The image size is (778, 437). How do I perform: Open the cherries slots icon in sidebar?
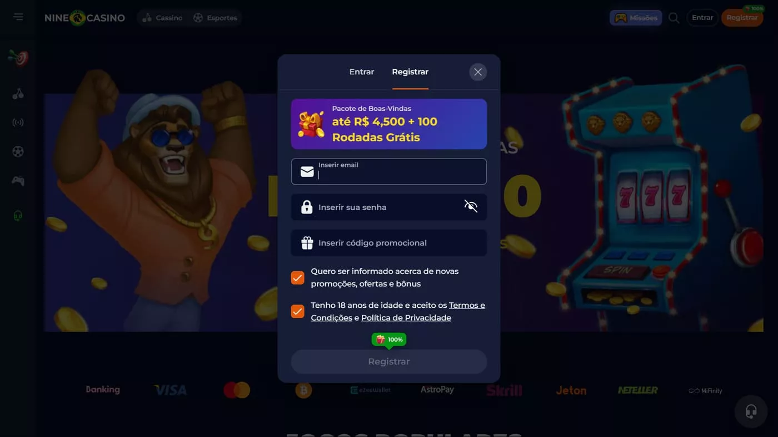pyautogui.click(x=18, y=94)
